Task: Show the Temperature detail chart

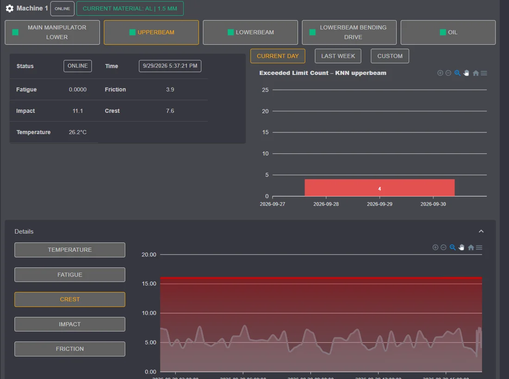Action: [x=70, y=250]
